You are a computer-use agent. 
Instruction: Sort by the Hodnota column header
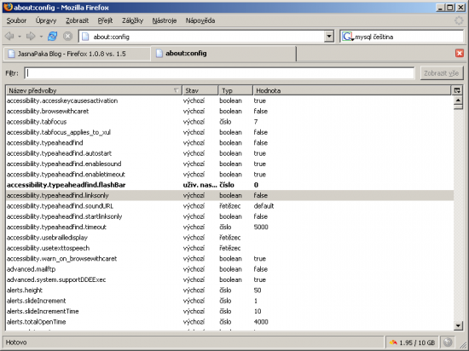pos(351,90)
